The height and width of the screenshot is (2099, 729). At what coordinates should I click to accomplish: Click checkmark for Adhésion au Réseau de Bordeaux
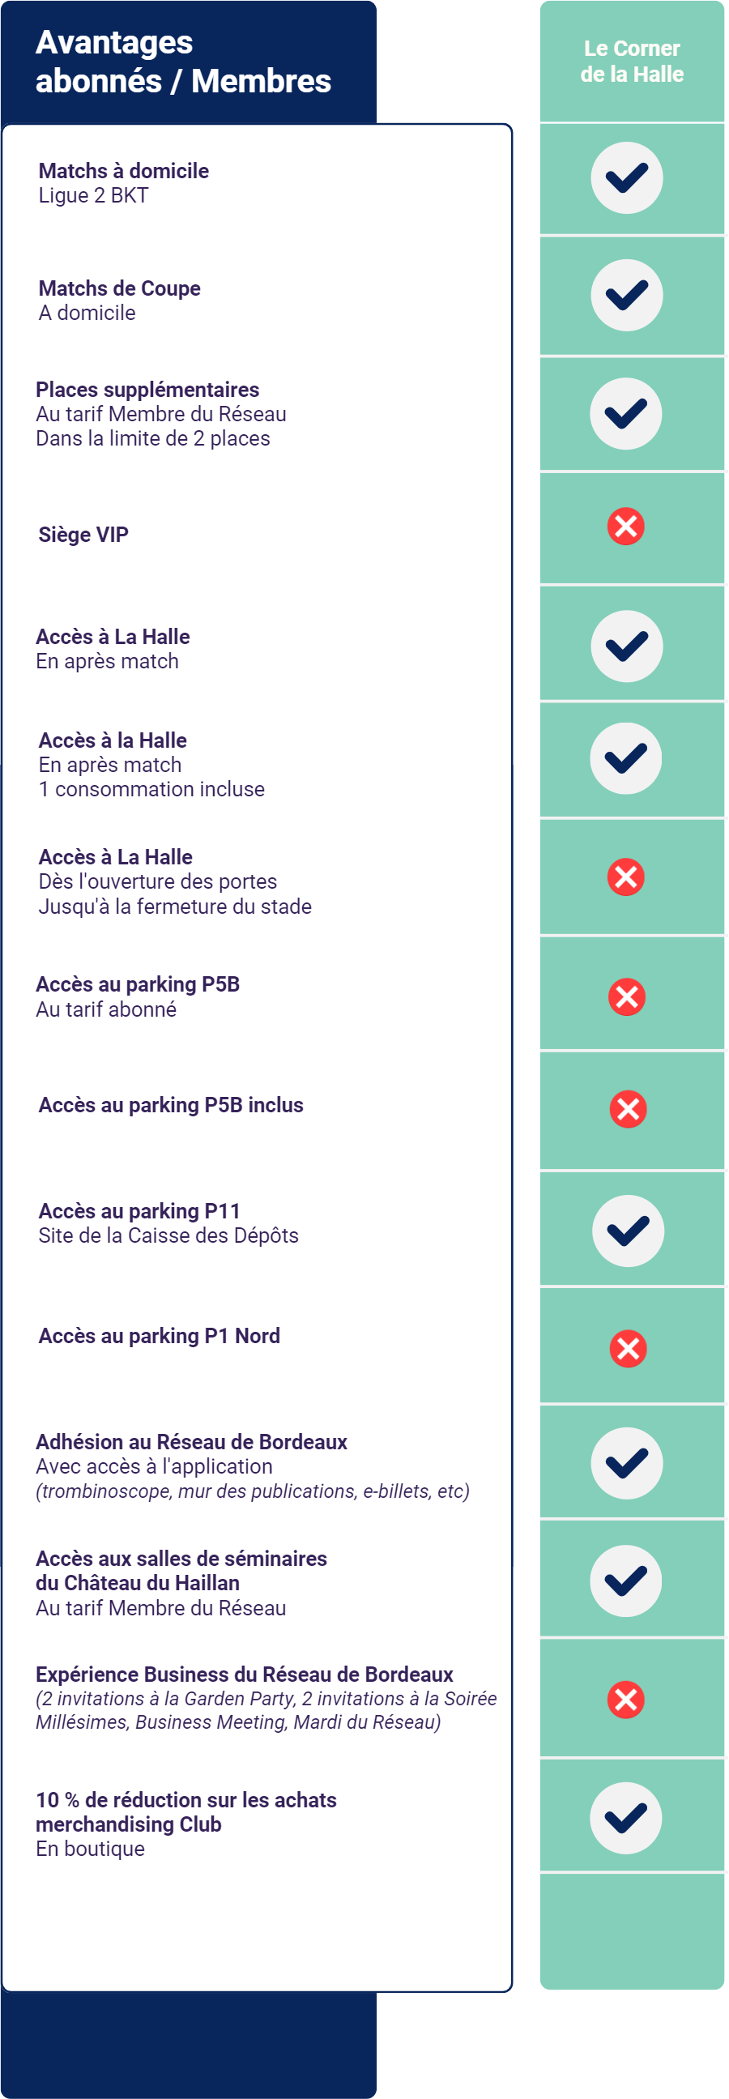(626, 1463)
